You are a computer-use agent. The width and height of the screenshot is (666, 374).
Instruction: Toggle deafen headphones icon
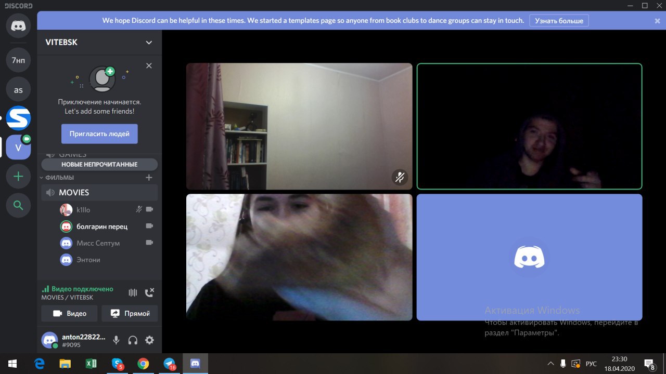coord(133,340)
